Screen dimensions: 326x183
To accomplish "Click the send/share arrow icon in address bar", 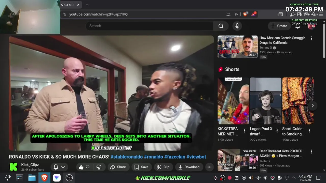I will pyautogui.click(x=236, y=14).
